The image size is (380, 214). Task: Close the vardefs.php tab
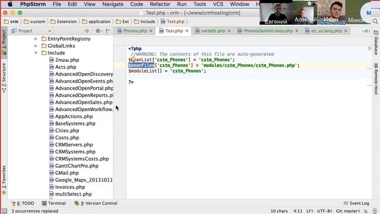pos(229,31)
